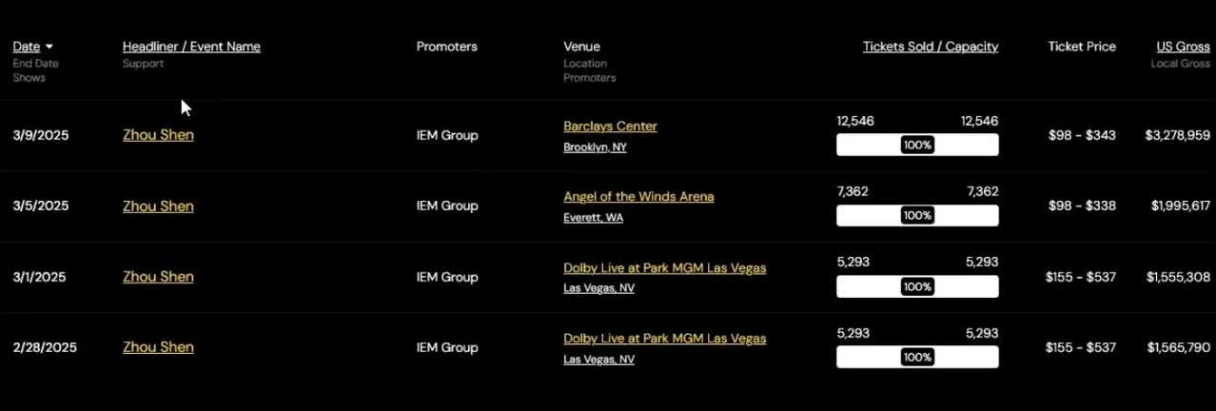Sort by US Gross column header
The image size is (1216, 411).
pos(1183,47)
